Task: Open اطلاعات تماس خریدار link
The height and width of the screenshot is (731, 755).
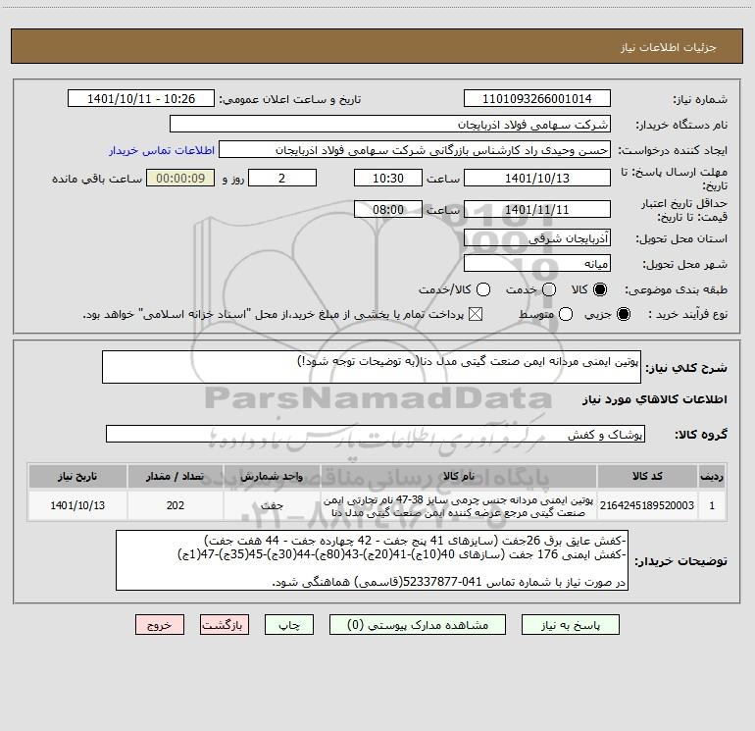Action: (x=162, y=150)
